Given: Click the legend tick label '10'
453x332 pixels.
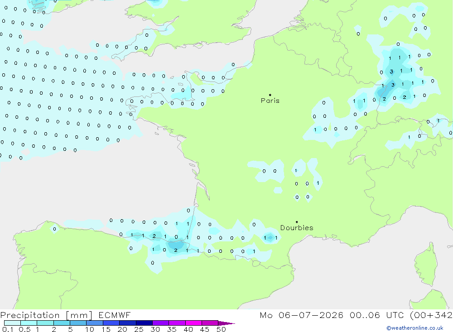Looking at the screenshot, I should pos(90,329).
